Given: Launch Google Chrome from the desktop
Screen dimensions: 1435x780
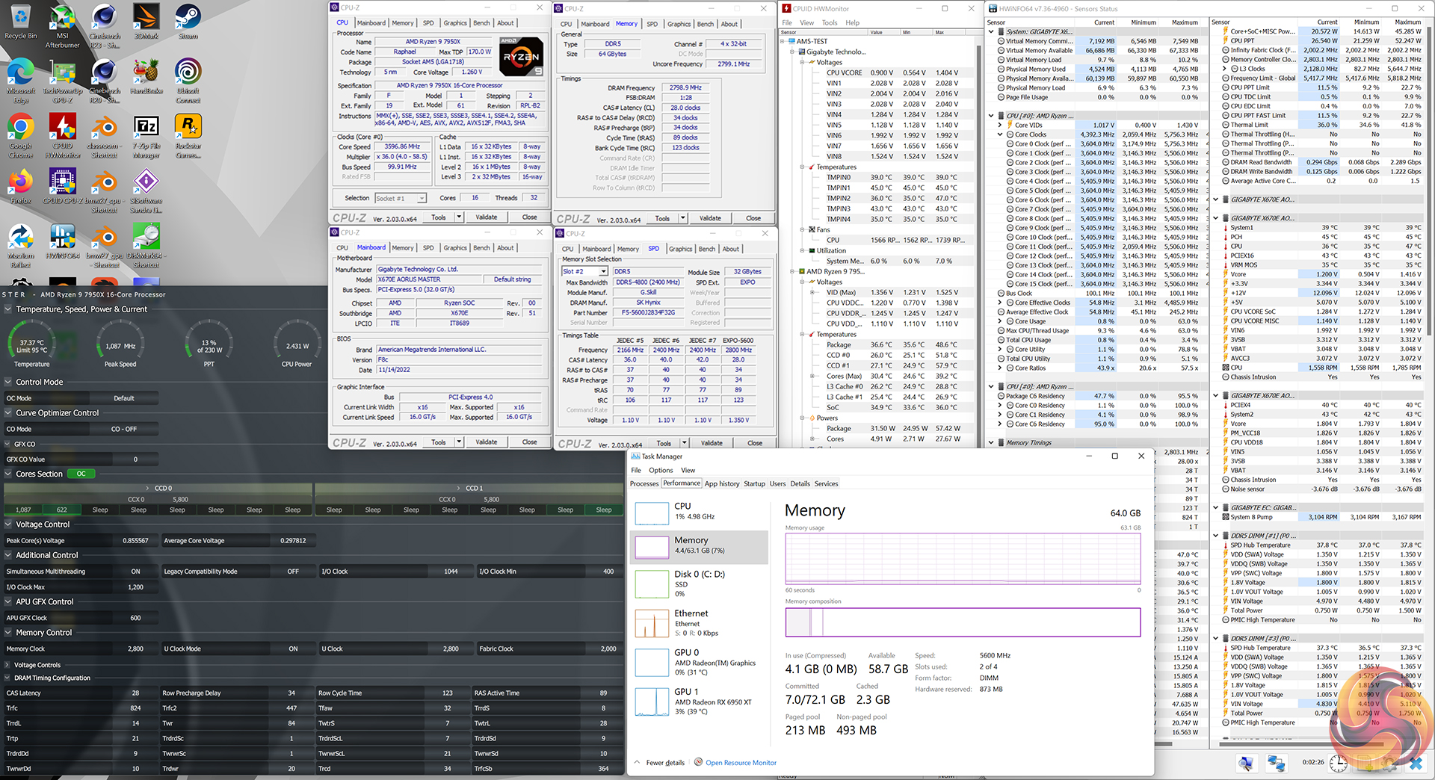Looking at the screenshot, I should [21, 131].
